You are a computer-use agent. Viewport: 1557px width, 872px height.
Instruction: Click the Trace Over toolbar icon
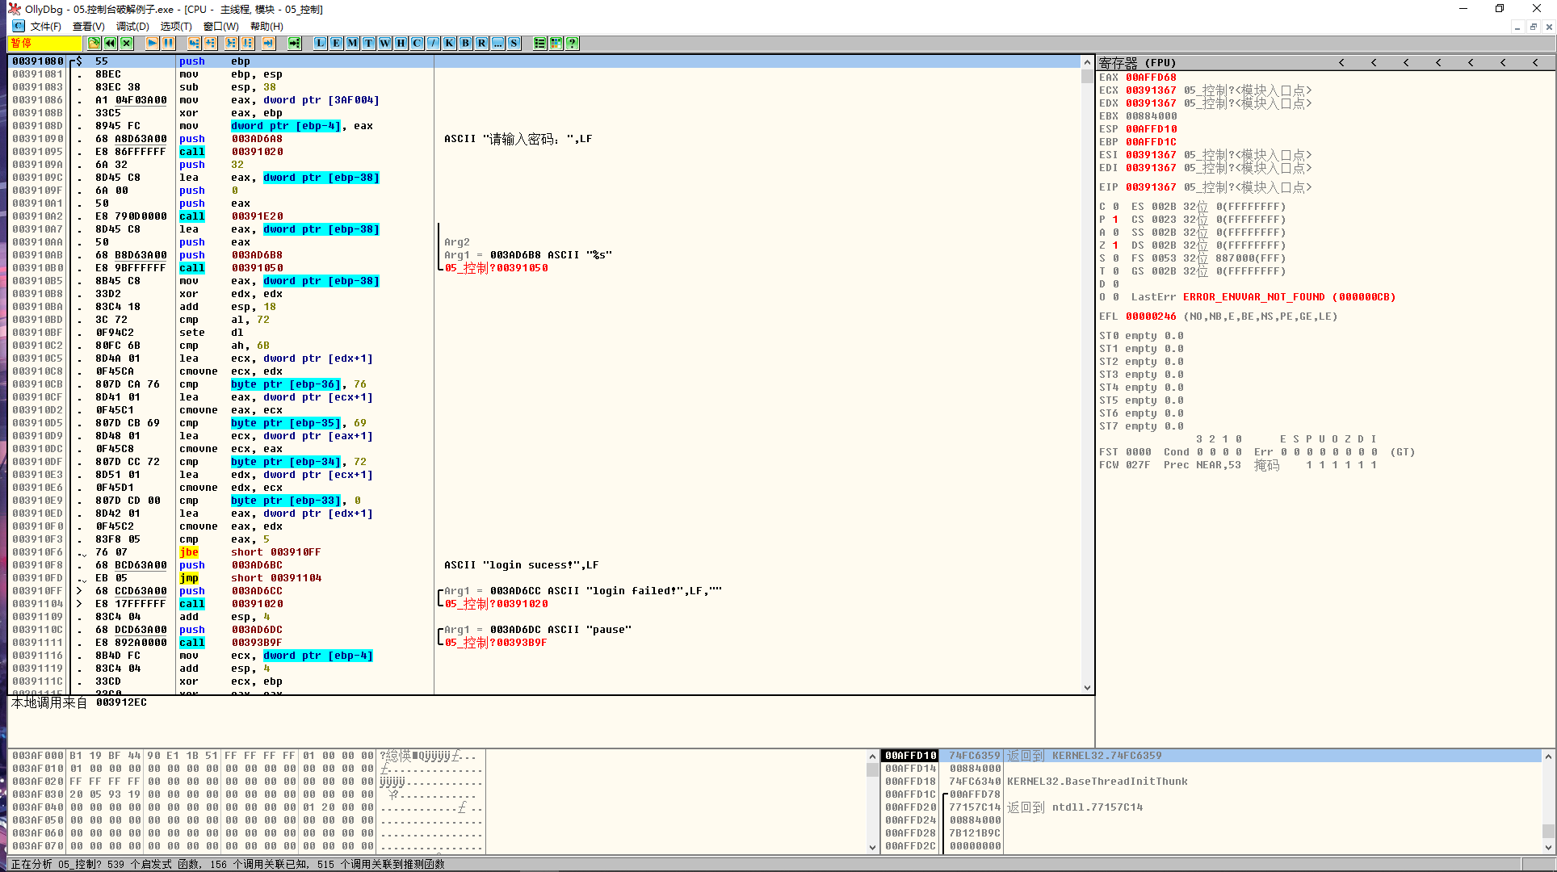(x=247, y=44)
